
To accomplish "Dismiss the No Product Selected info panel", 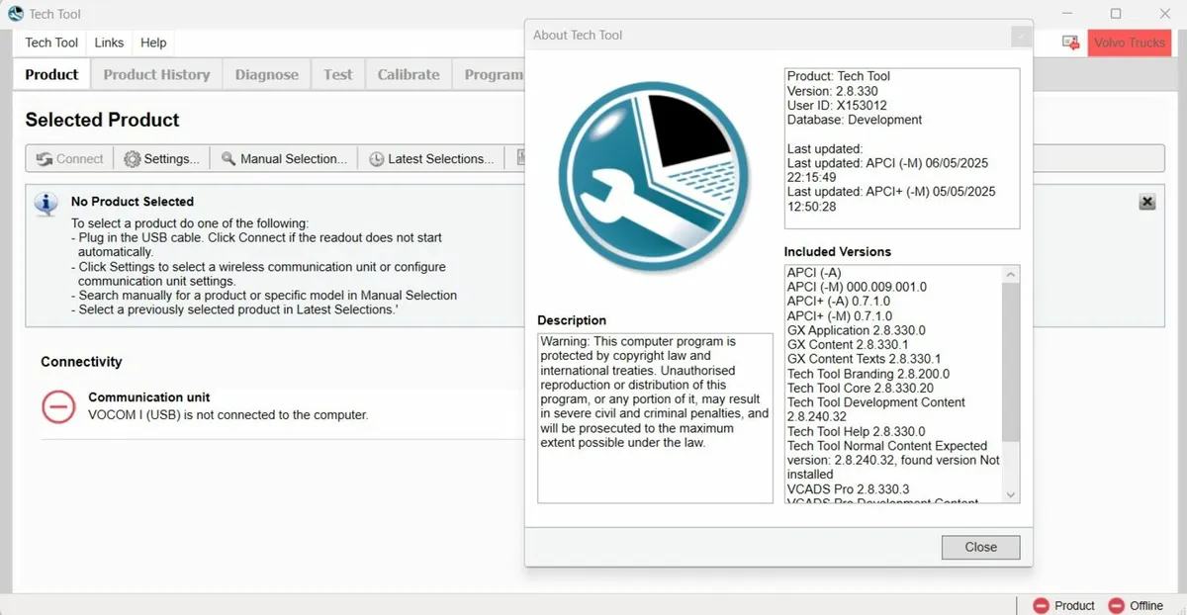I will (1147, 202).
